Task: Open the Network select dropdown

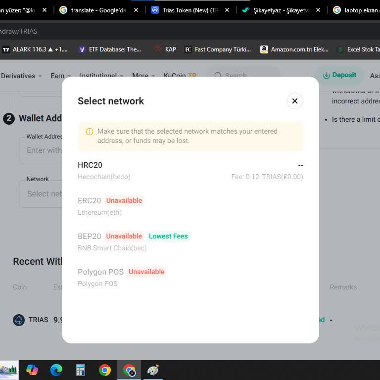Action: click(x=41, y=193)
